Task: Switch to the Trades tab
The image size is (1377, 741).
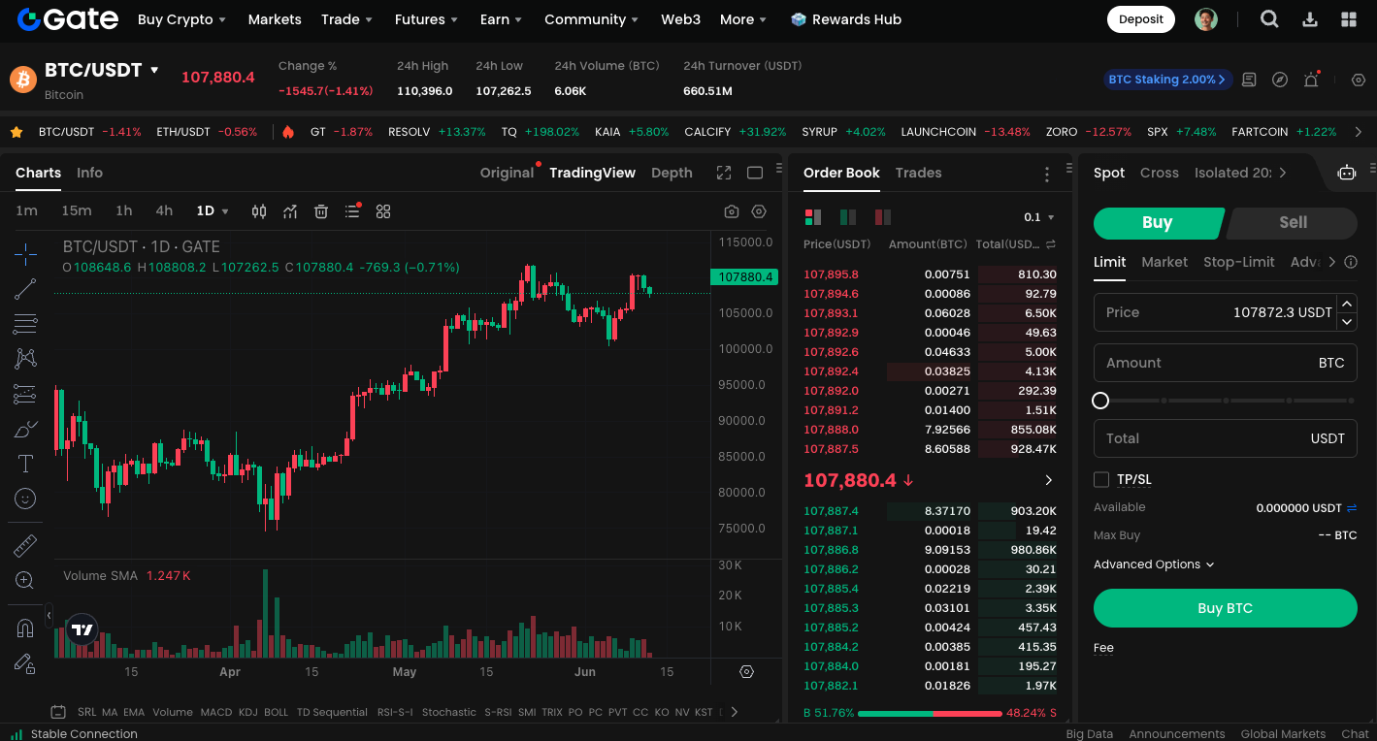Action: [x=918, y=173]
